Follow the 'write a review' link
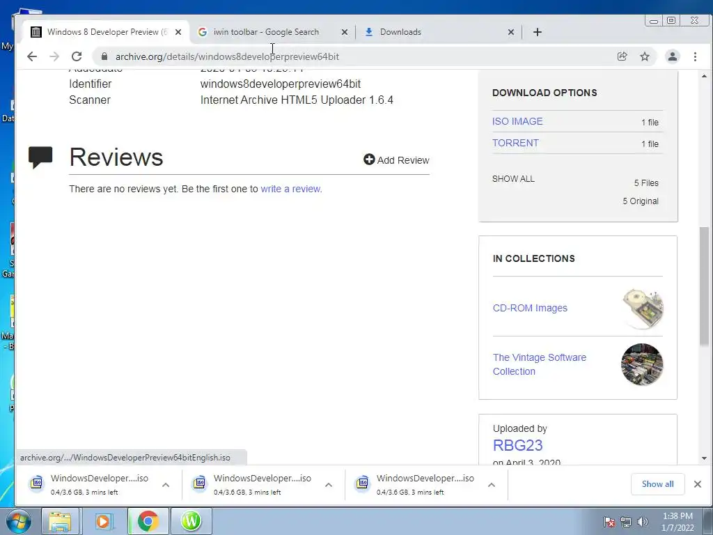Screen dimensions: 713x535 point(290,189)
